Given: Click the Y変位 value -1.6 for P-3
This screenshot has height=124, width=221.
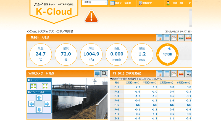Looking at the screenshot, I should [149, 96].
